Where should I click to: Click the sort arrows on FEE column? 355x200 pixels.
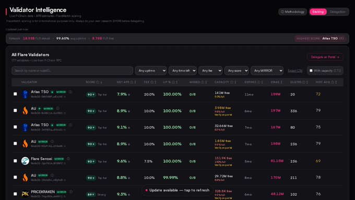pyautogui.click(x=156, y=82)
